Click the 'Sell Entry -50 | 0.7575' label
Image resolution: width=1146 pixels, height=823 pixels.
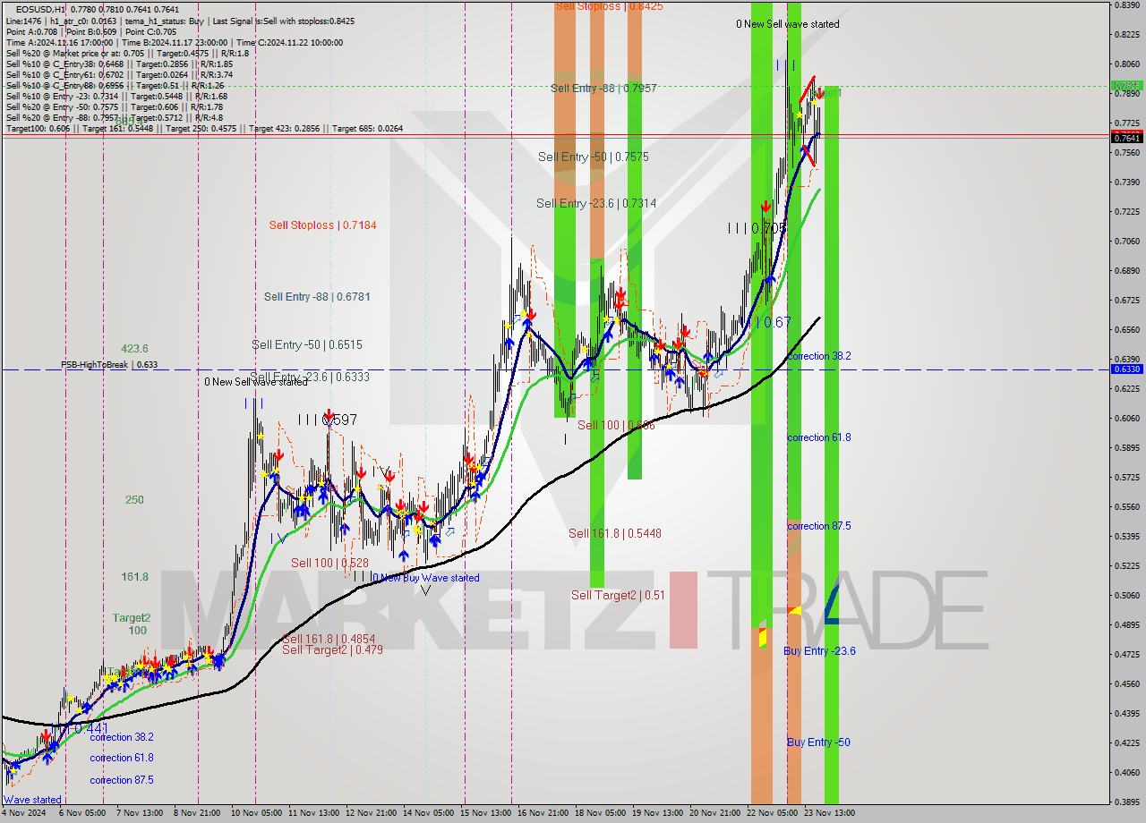click(x=594, y=157)
